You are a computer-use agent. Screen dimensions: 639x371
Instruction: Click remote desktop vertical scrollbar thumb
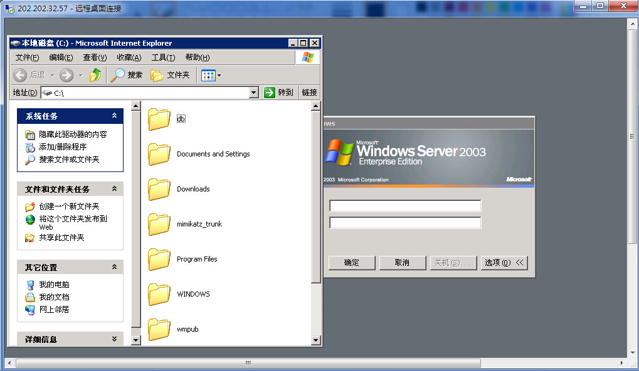click(x=633, y=136)
